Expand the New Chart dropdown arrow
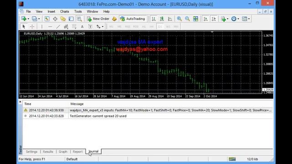This screenshot has height=164, width=292. pyautogui.click(x=28, y=19)
